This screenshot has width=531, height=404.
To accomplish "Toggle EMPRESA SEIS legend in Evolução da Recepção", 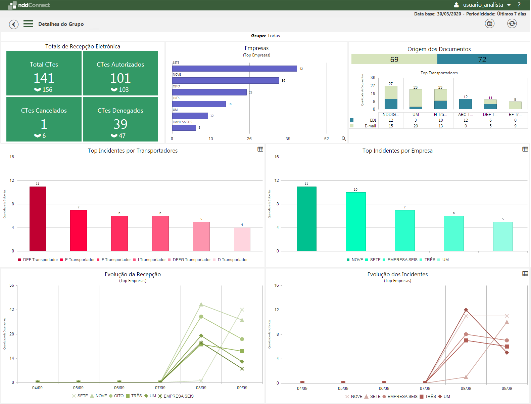I will 176,396.
